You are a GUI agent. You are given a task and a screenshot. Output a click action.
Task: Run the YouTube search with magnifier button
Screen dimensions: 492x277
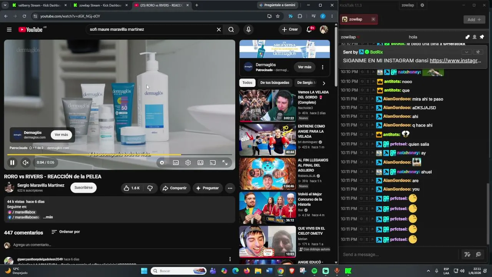231,30
